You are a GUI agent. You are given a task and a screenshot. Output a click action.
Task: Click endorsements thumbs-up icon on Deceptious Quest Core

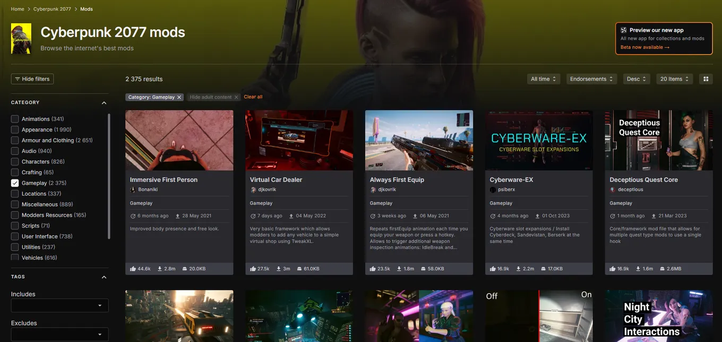[x=613, y=269]
